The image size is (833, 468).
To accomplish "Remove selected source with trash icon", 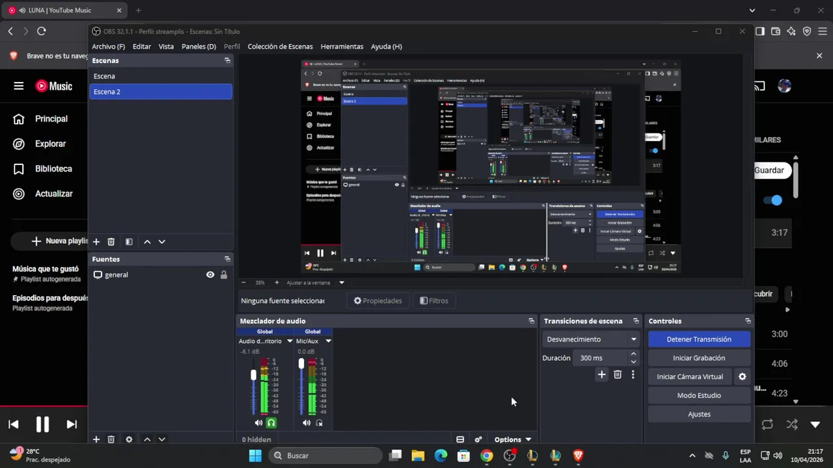I will point(111,439).
